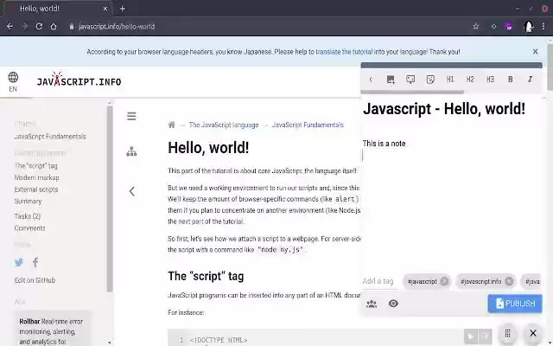Viewport: 553px width, 346px height.
Task: Open 'Comments' in sidebar
Action: coord(29,228)
